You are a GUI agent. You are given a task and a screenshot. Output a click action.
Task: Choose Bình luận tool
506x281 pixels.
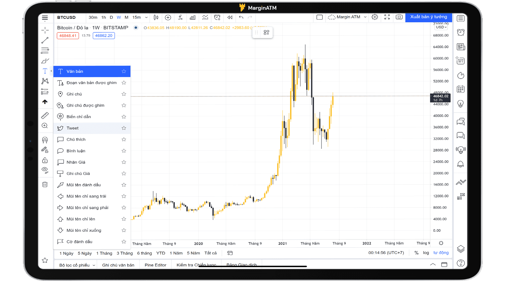pyautogui.click(x=92, y=151)
